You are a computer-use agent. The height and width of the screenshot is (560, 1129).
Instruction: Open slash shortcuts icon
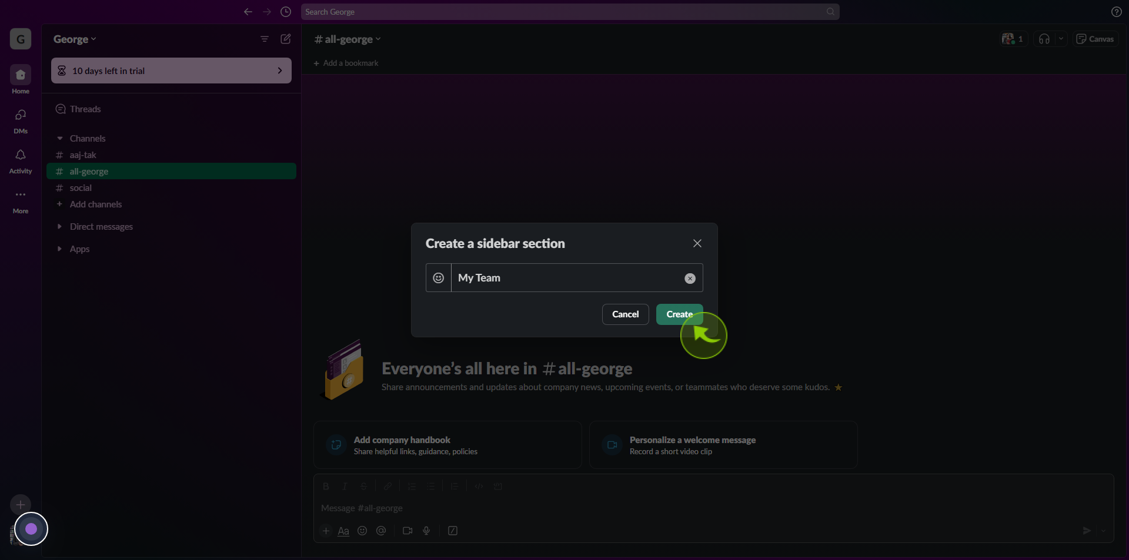453,531
